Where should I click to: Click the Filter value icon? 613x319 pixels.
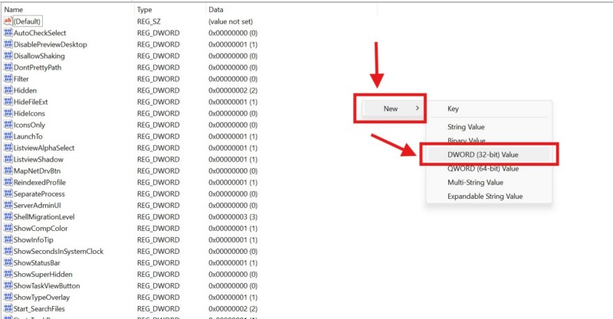8,79
